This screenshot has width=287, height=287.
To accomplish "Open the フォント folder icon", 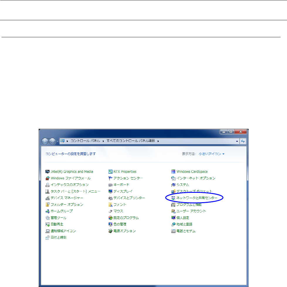I will (x=110, y=205).
